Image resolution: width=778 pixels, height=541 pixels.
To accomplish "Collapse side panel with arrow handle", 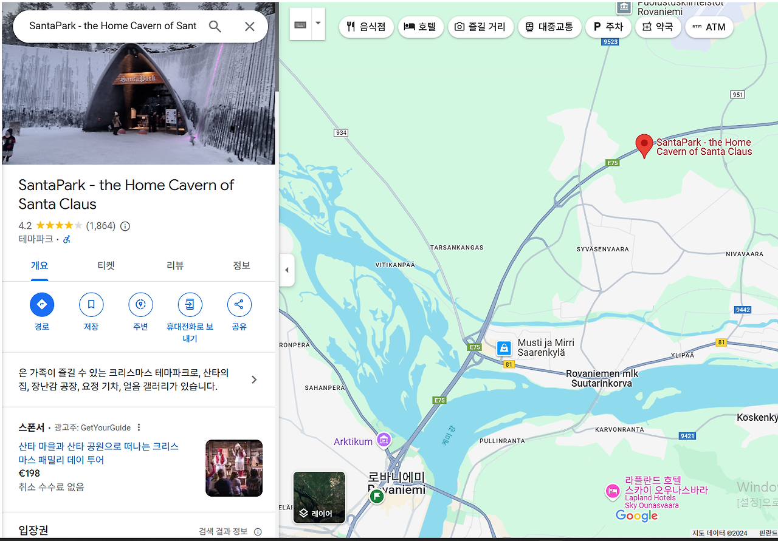I will [x=286, y=271].
